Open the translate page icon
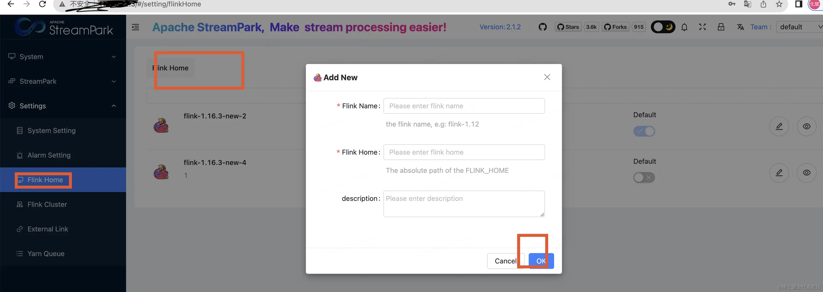 (747, 4)
